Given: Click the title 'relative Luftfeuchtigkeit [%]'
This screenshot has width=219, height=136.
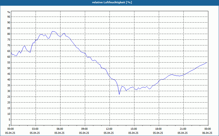Looking at the screenshot, I should (x=112, y=2).
